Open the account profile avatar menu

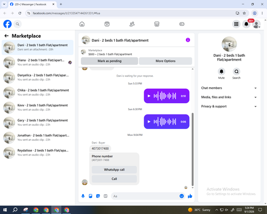[x=256, y=24]
